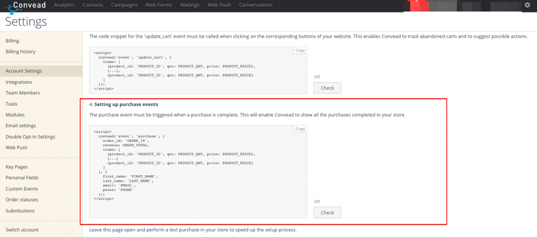Open Integrations settings
Viewport: 537px width, 237px height.
(x=19, y=82)
